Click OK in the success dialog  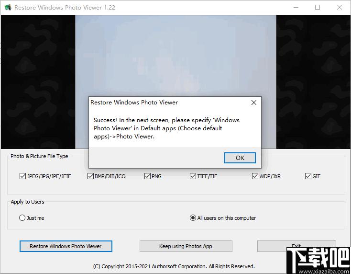(240, 158)
